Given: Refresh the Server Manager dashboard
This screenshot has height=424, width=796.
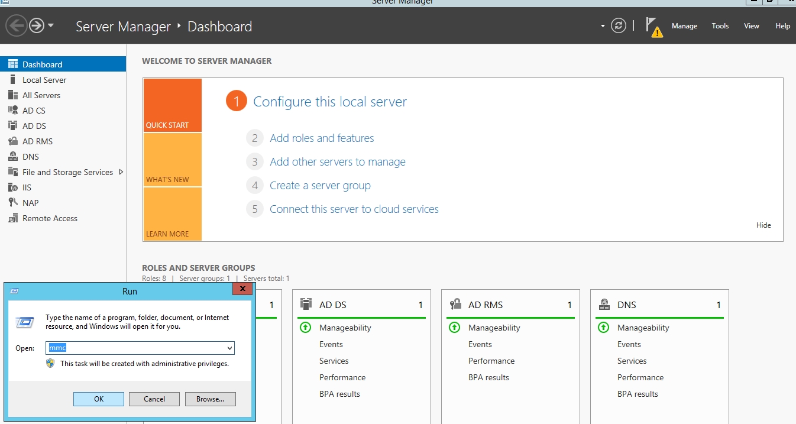Looking at the screenshot, I should pyautogui.click(x=619, y=26).
